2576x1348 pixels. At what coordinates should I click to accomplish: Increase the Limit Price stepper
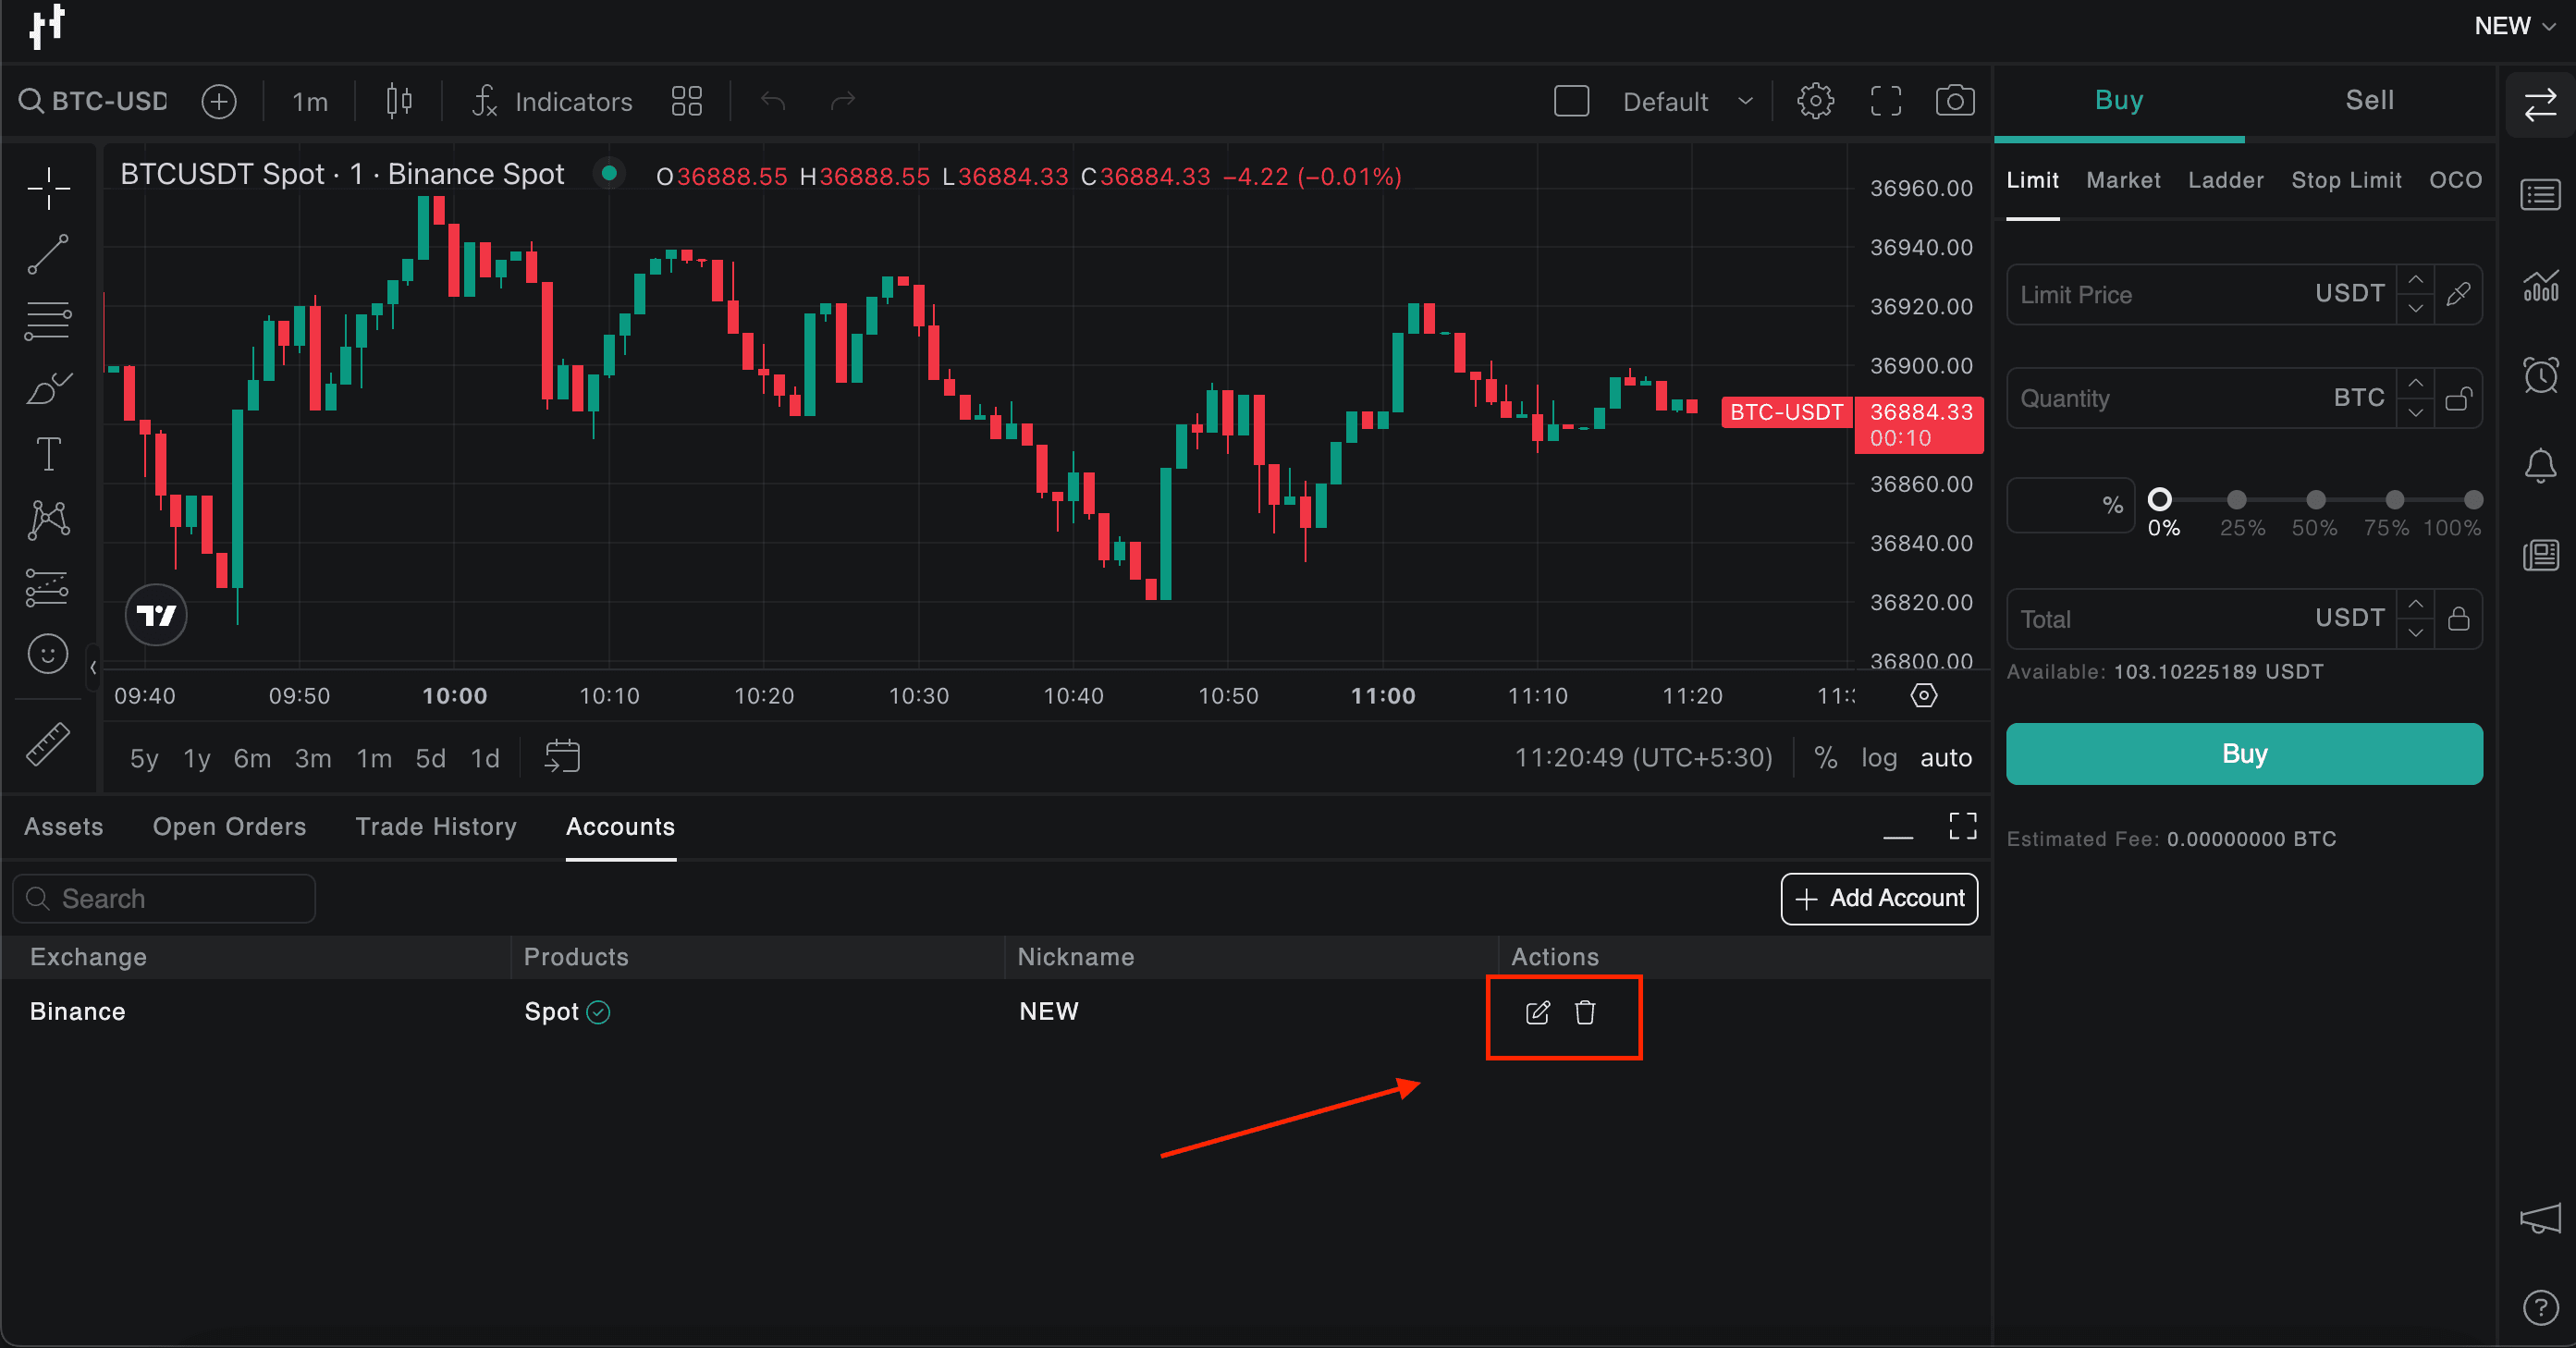pyautogui.click(x=2416, y=280)
